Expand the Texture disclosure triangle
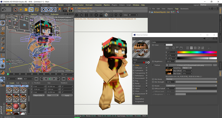This screenshot has height=118, width=222. tap(153, 65)
